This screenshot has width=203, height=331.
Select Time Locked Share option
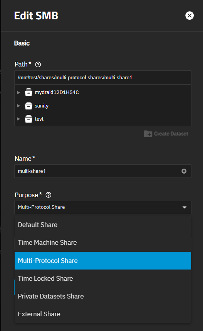(103, 278)
